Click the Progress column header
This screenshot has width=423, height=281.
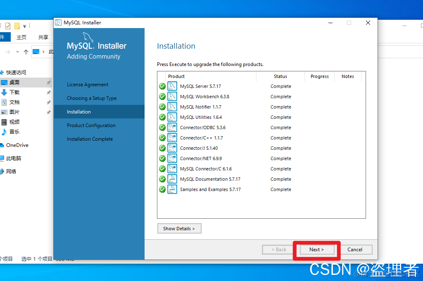click(x=319, y=76)
